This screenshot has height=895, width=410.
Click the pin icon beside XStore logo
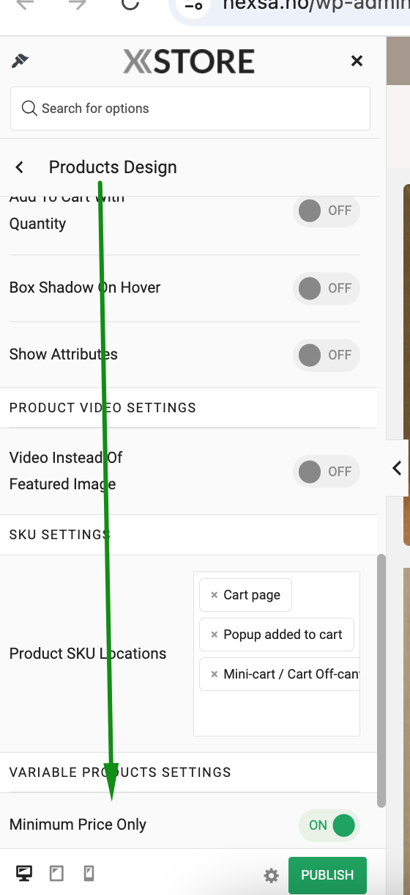point(20,61)
